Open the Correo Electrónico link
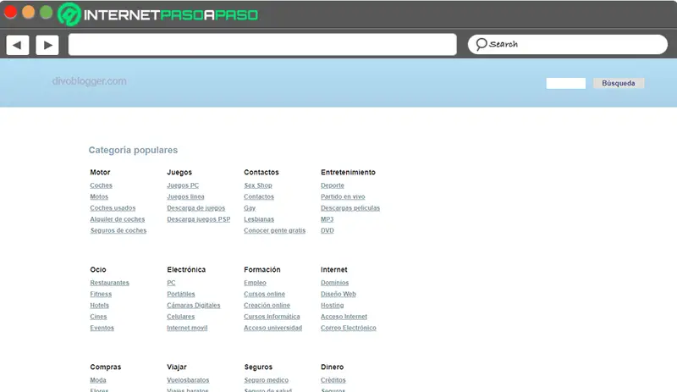Image resolution: width=677 pixels, height=392 pixels. coord(349,328)
